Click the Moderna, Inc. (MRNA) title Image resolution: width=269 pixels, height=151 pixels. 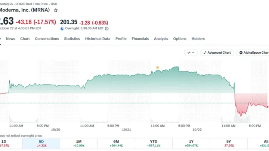(x=25, y=10)
